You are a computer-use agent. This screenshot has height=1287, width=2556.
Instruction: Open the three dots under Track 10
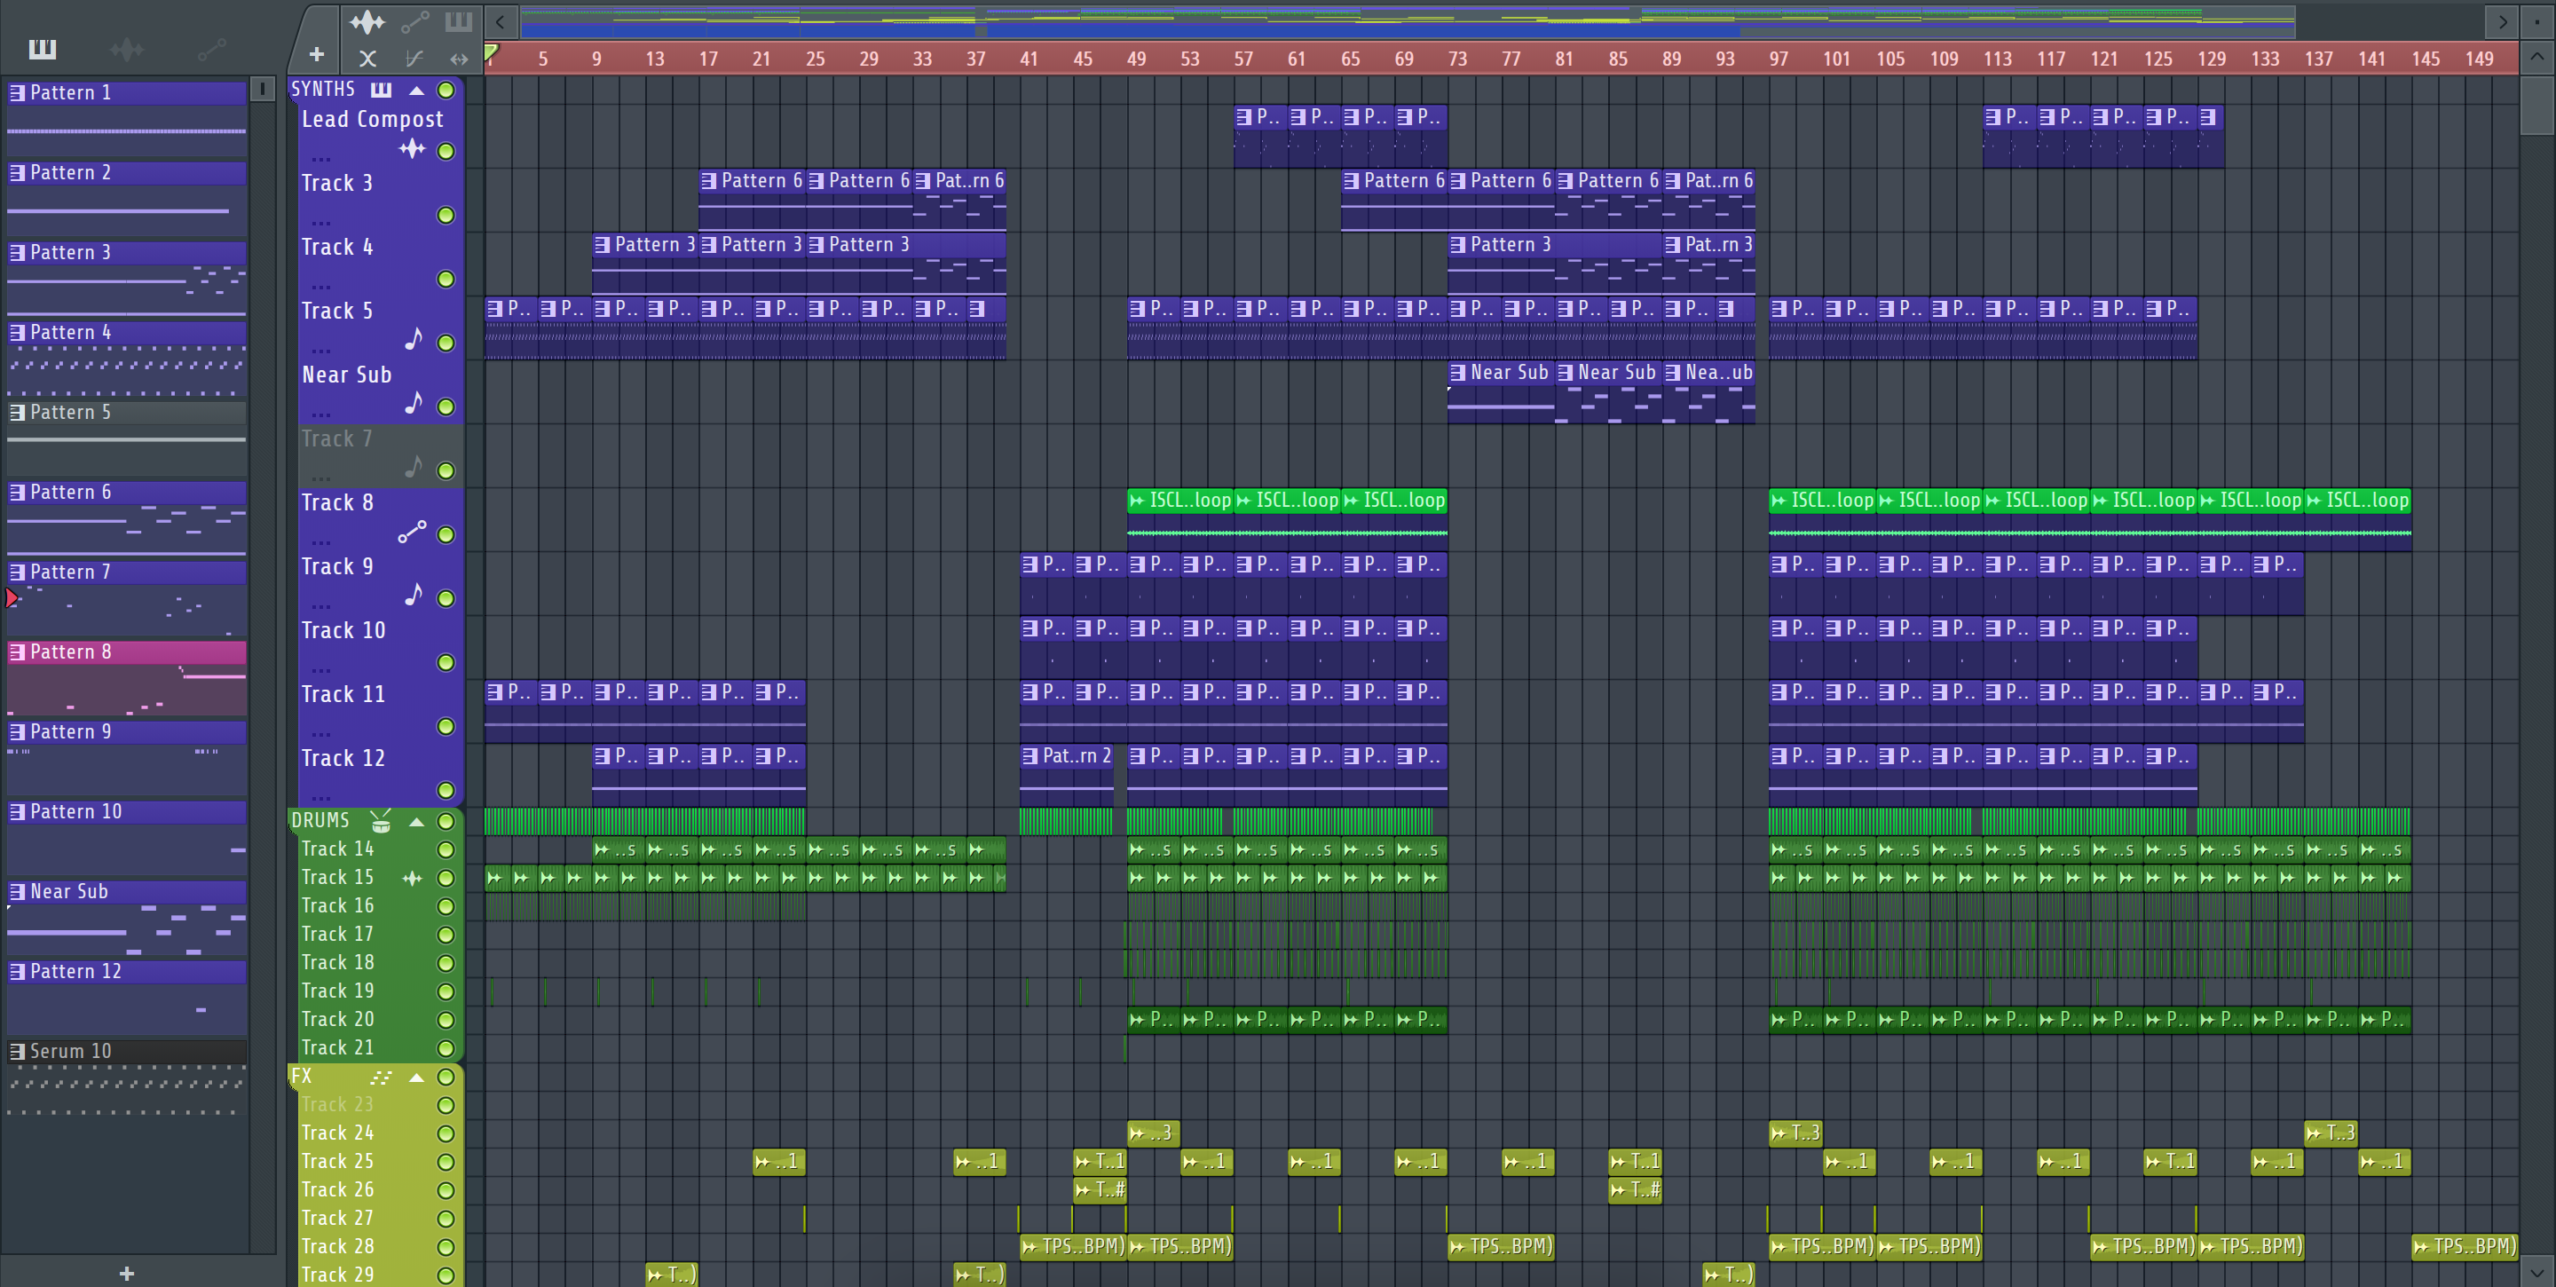click(320, 671)
